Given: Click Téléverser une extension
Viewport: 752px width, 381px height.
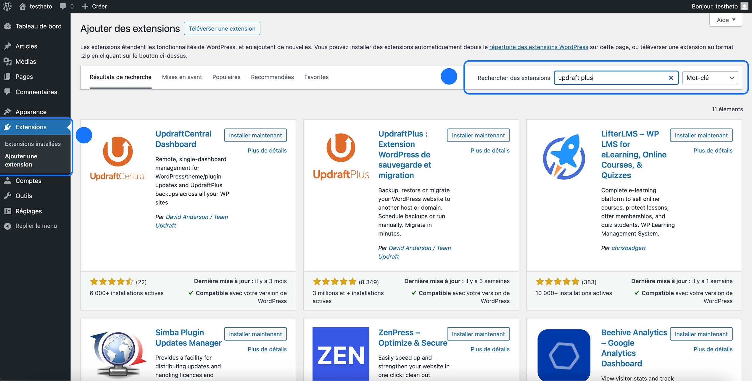Looking at the screenshot, I should pos(222,28).
